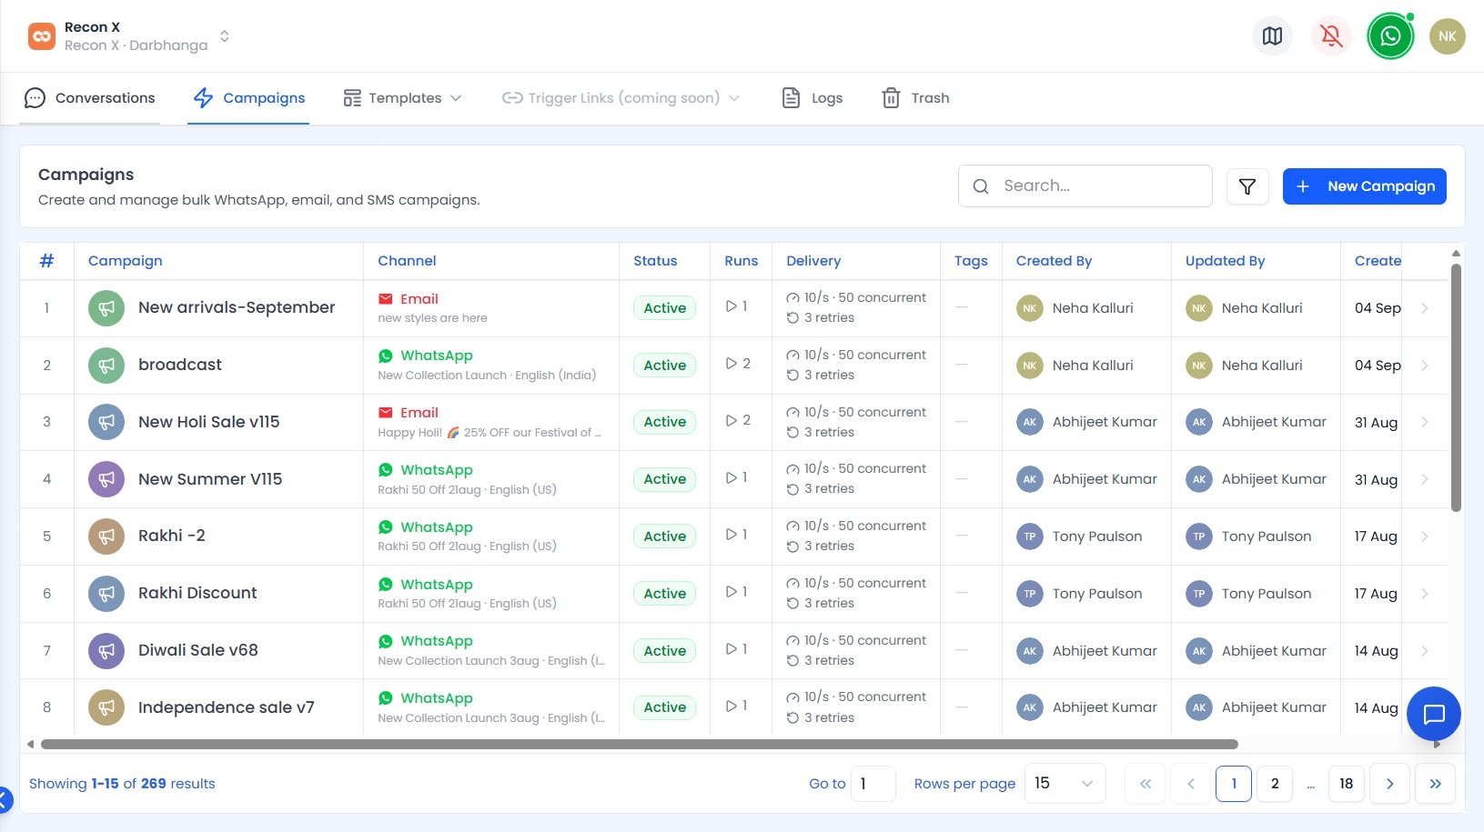The height and width of the screenshot is (832, 1484).
Task: Open the filter funnel button
Action: coord(1247,186)
